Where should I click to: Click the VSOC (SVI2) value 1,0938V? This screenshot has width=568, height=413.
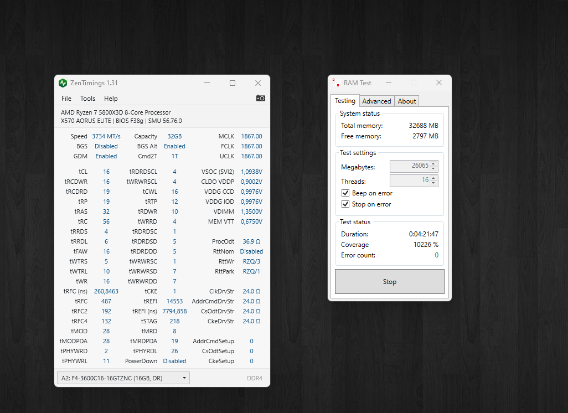coord(251,172)
